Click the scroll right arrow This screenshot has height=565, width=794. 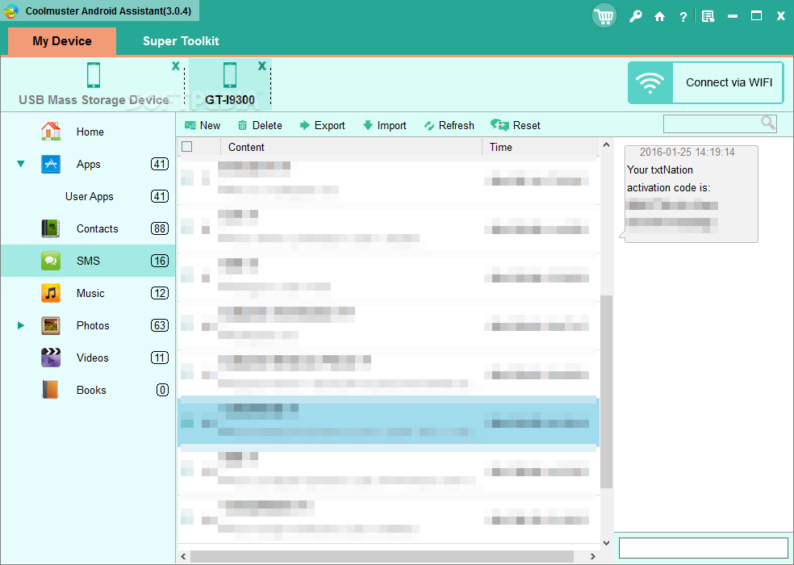593,556
